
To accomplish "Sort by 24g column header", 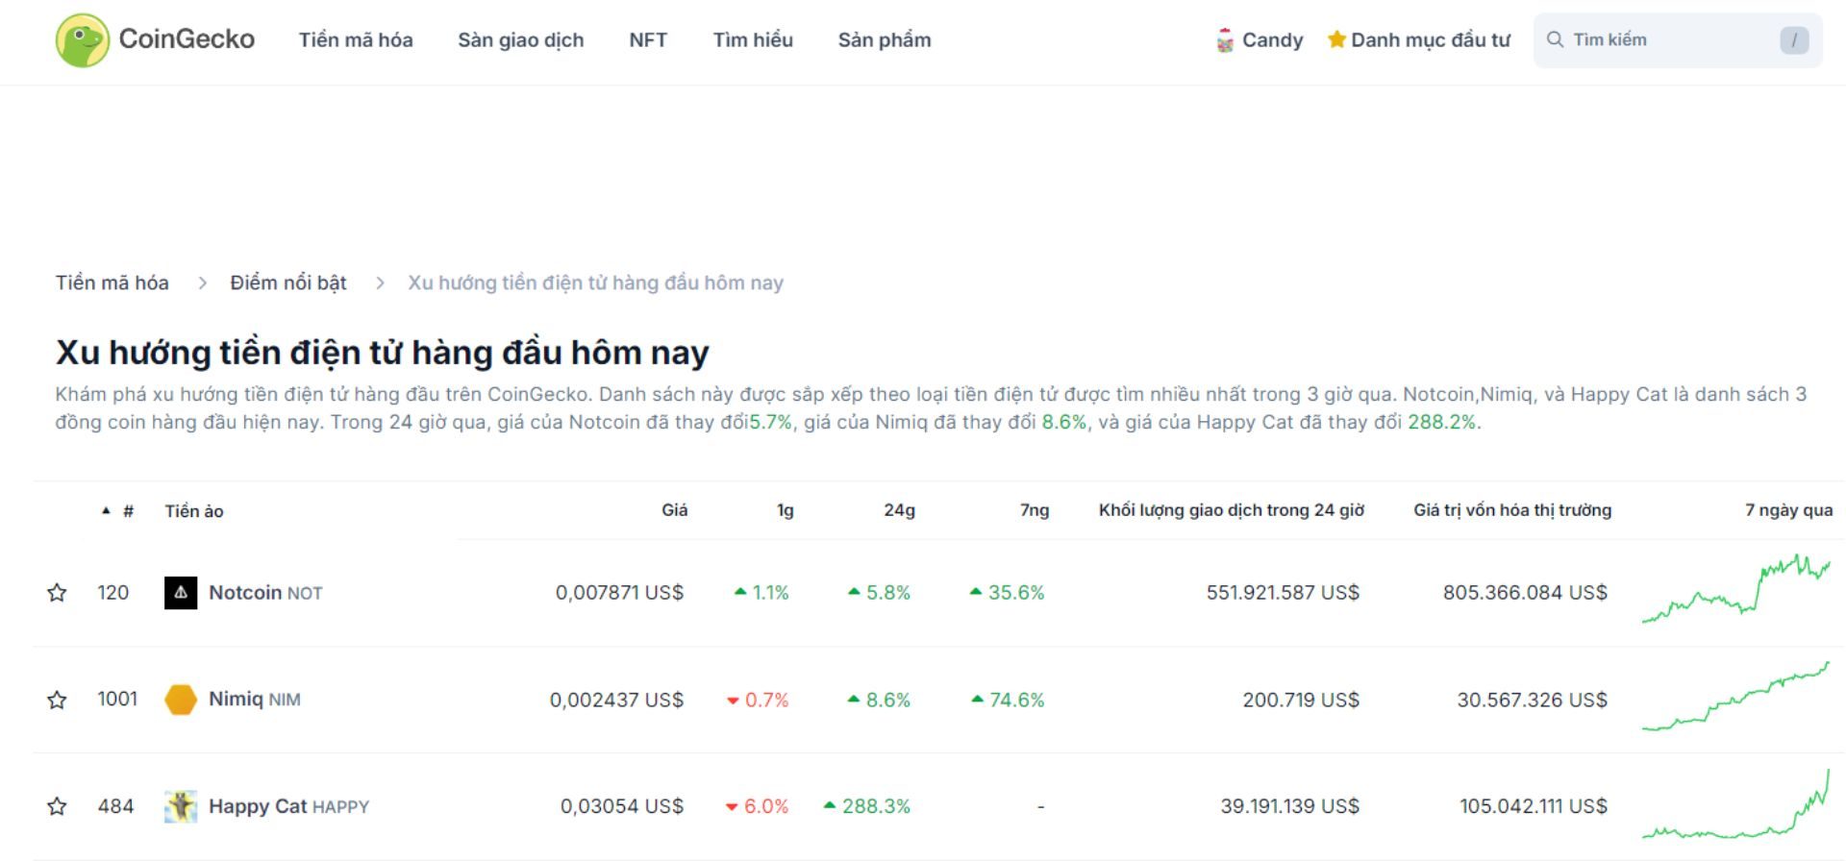I will point(900,510).
